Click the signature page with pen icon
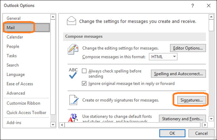 [74, 100]
